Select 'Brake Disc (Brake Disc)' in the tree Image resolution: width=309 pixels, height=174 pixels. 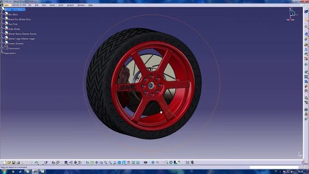coord(19,19)
